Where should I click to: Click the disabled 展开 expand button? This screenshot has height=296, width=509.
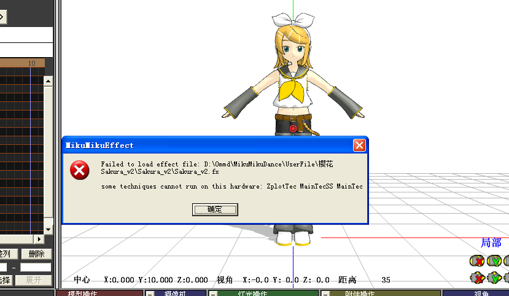[x=34, y=280]
